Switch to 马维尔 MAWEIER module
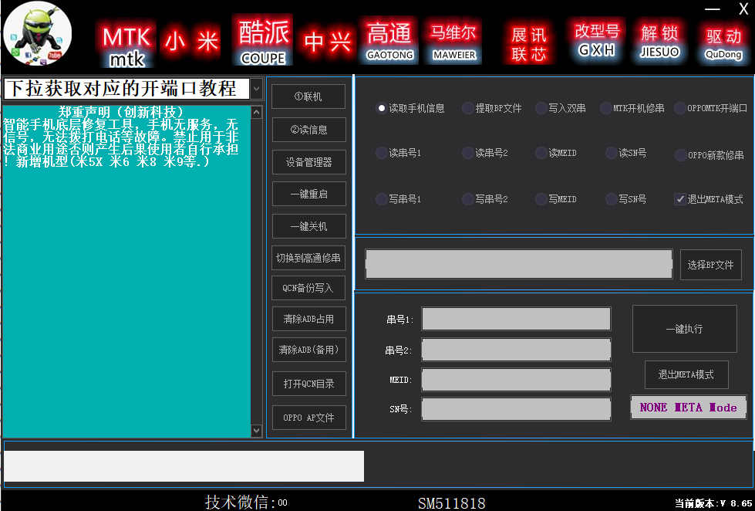 click(x=453, y=42)
